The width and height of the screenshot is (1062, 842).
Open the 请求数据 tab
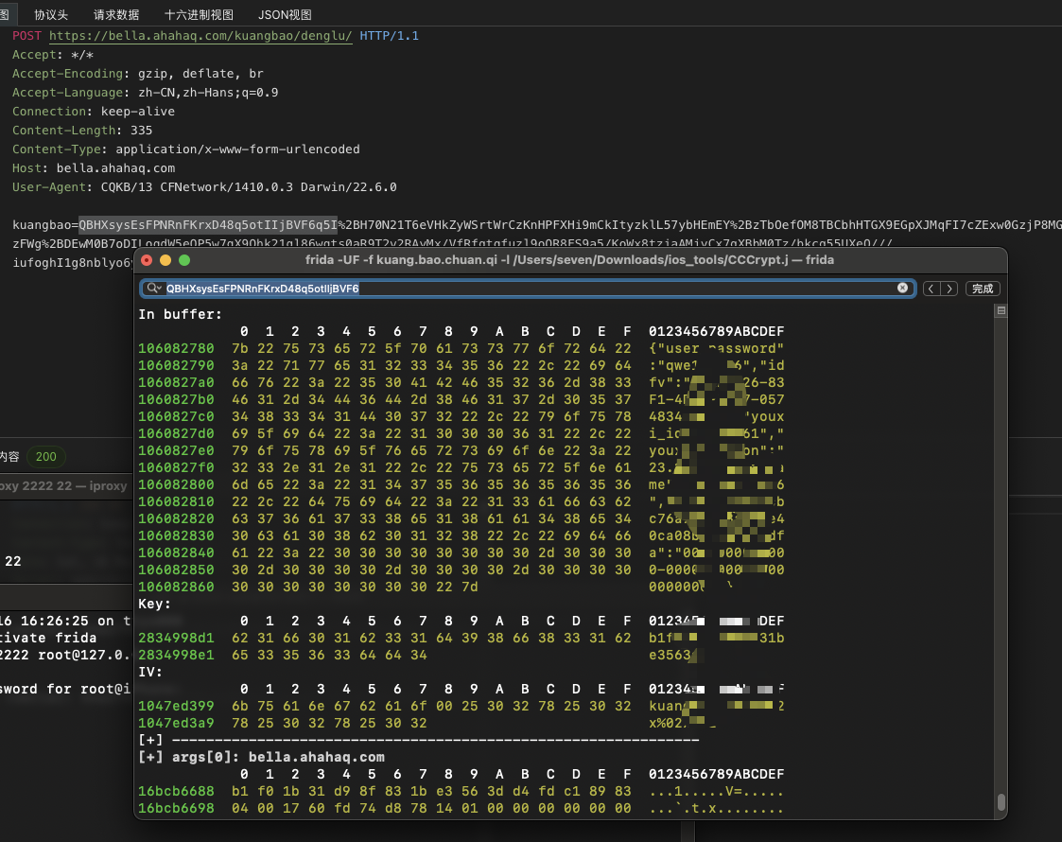116,14
